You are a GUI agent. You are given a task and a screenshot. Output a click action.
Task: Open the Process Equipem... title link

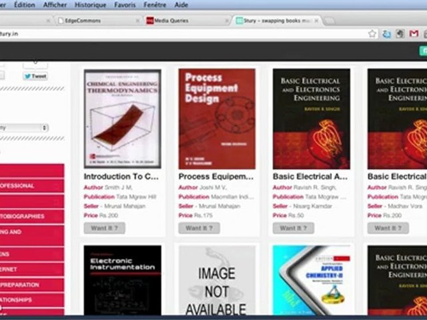(x=216, y=176)
